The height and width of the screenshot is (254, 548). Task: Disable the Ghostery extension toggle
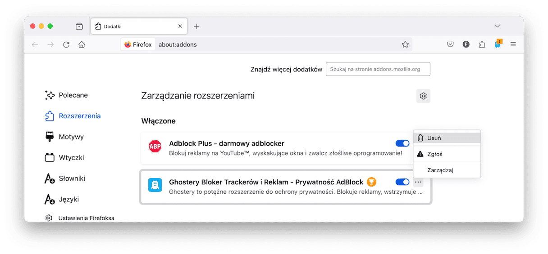pos(402,182)
